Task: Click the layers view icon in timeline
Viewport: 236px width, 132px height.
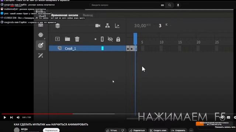Action: click(58, 26)
